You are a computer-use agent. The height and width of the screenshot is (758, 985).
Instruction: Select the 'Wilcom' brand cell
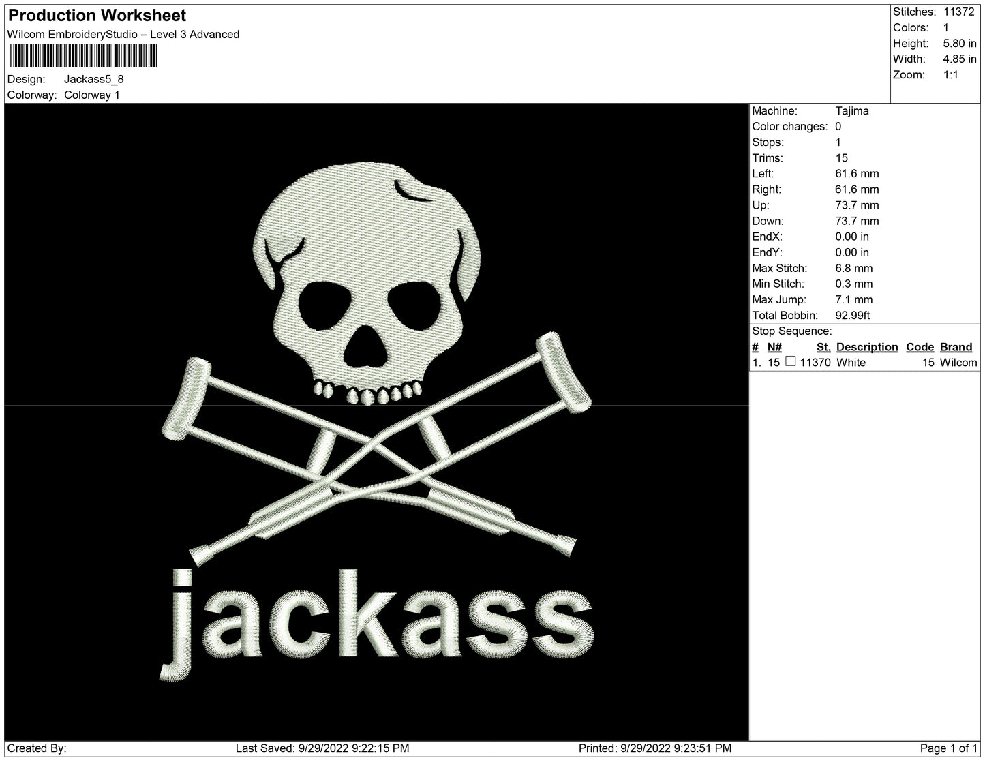click(x=958, y=363)
